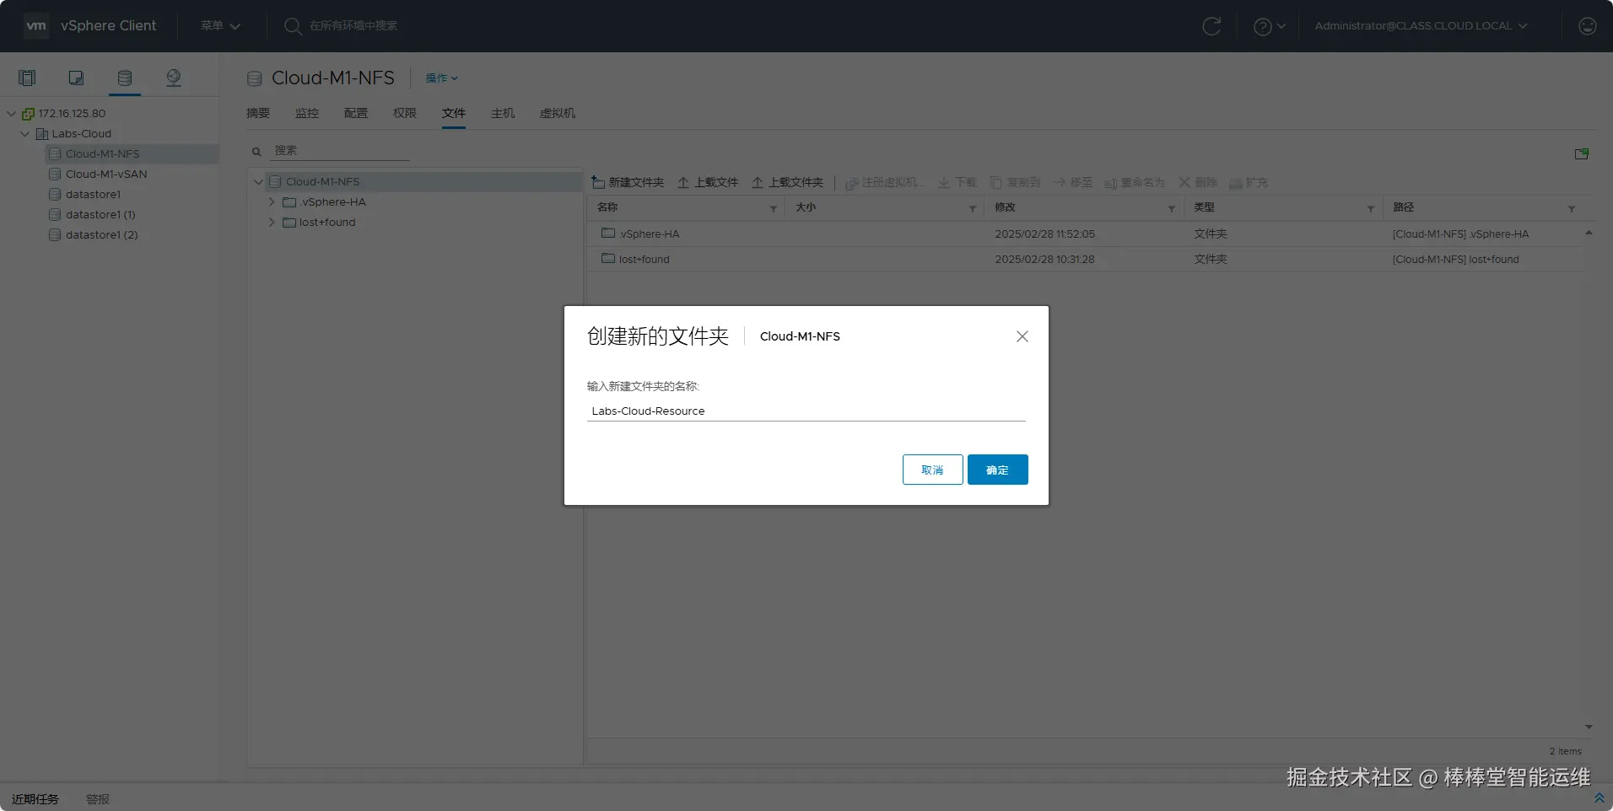Click the green icon above the file table

coord(1582,153)
